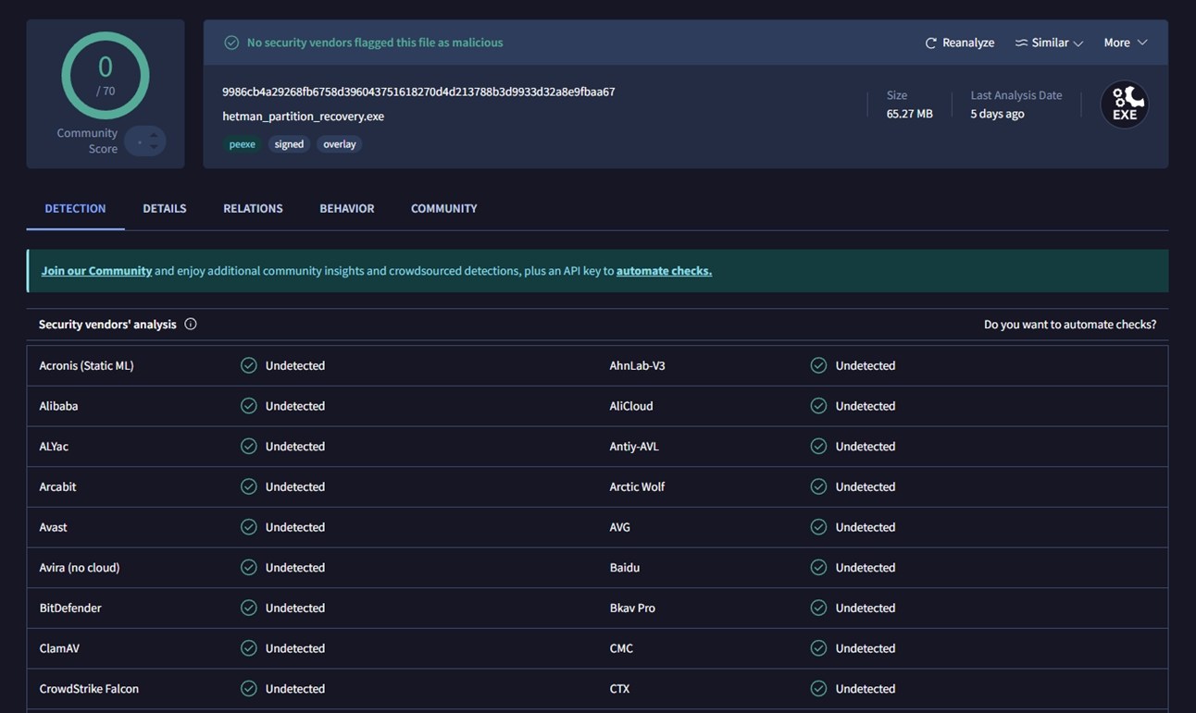
Task: Click 'Do you want to automate checks?'
Action: point(1069,323)
